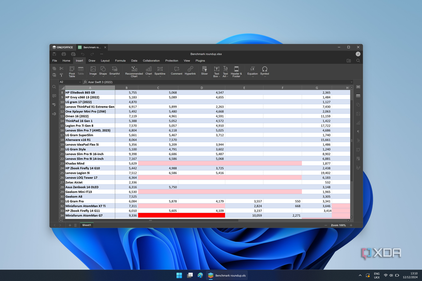Viewport: 422px width, 281px height.
Task: Expand the Name box A2 dropdown
Action: coord(80,82)
